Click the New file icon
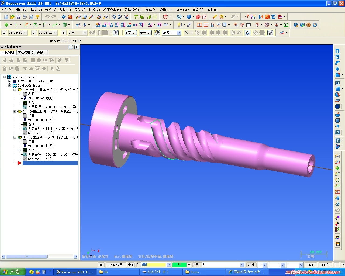 click(6, 17)
